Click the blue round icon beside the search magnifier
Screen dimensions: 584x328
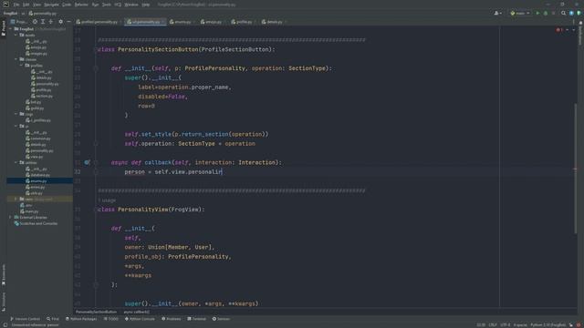coord(571,13)
